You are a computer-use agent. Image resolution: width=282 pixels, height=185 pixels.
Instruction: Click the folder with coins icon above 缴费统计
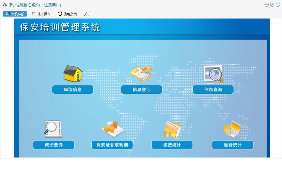click(x=172, y=129)
